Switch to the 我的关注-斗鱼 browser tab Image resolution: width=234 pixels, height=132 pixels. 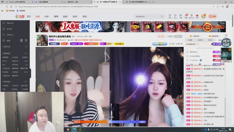coord(77,2)
